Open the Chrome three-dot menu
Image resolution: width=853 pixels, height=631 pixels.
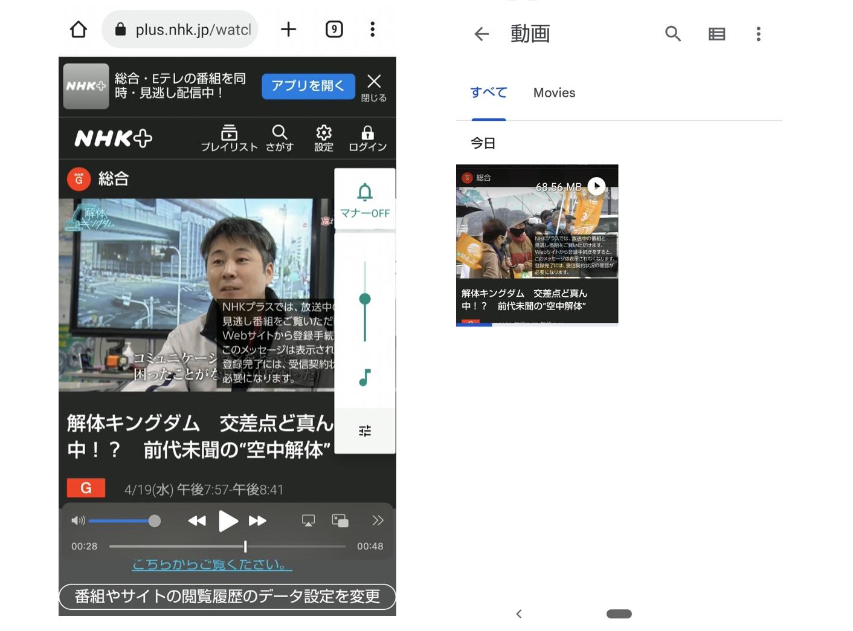coord(372,29)
